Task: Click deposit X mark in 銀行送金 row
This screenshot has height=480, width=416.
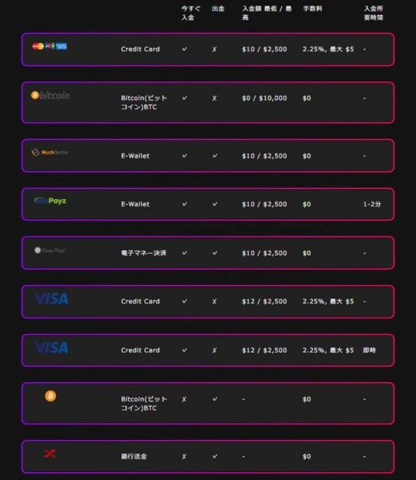Action: pyautogui.click(x=184, y=457)
